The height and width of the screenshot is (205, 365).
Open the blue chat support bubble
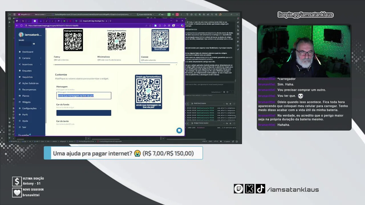[179, 130]
